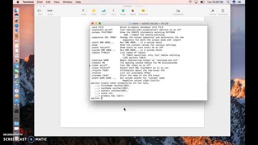
Task: Open the Help menu
Action: (78, 2)
